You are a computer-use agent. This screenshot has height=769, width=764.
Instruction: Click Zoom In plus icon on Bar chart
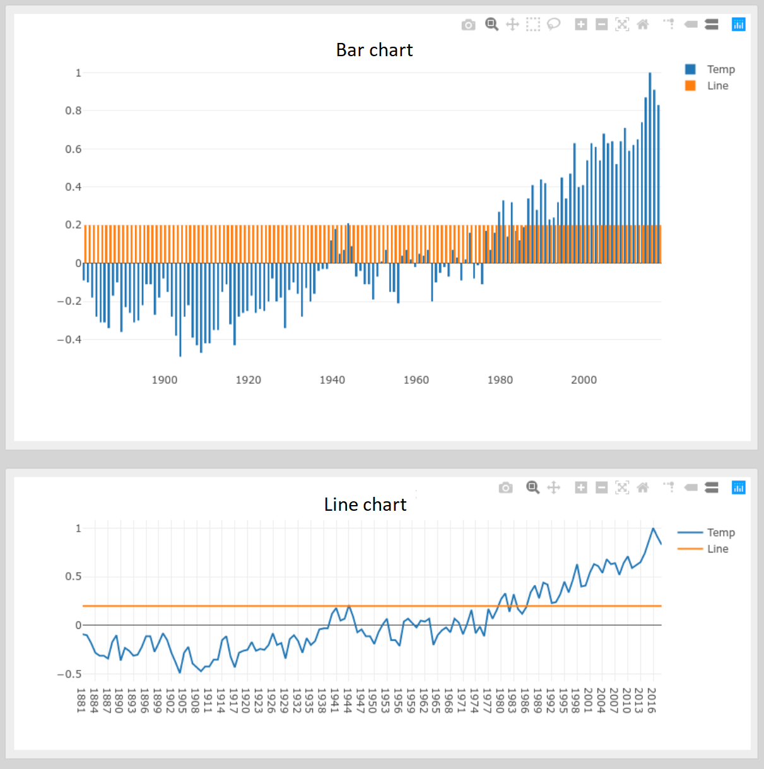point(581,25)
